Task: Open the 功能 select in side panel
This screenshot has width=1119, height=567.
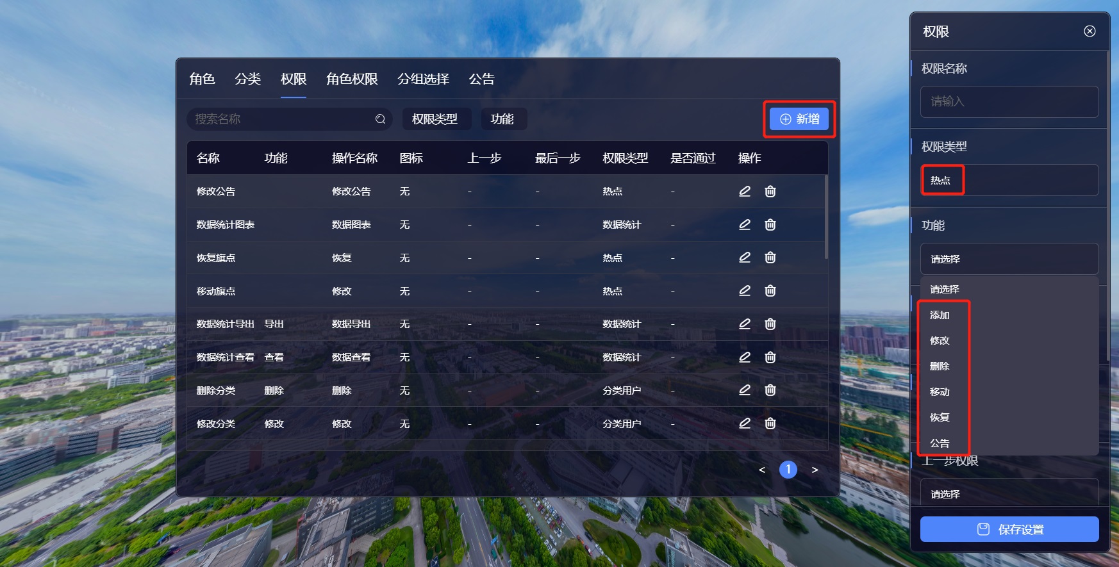Action: tap(1009, 259)
